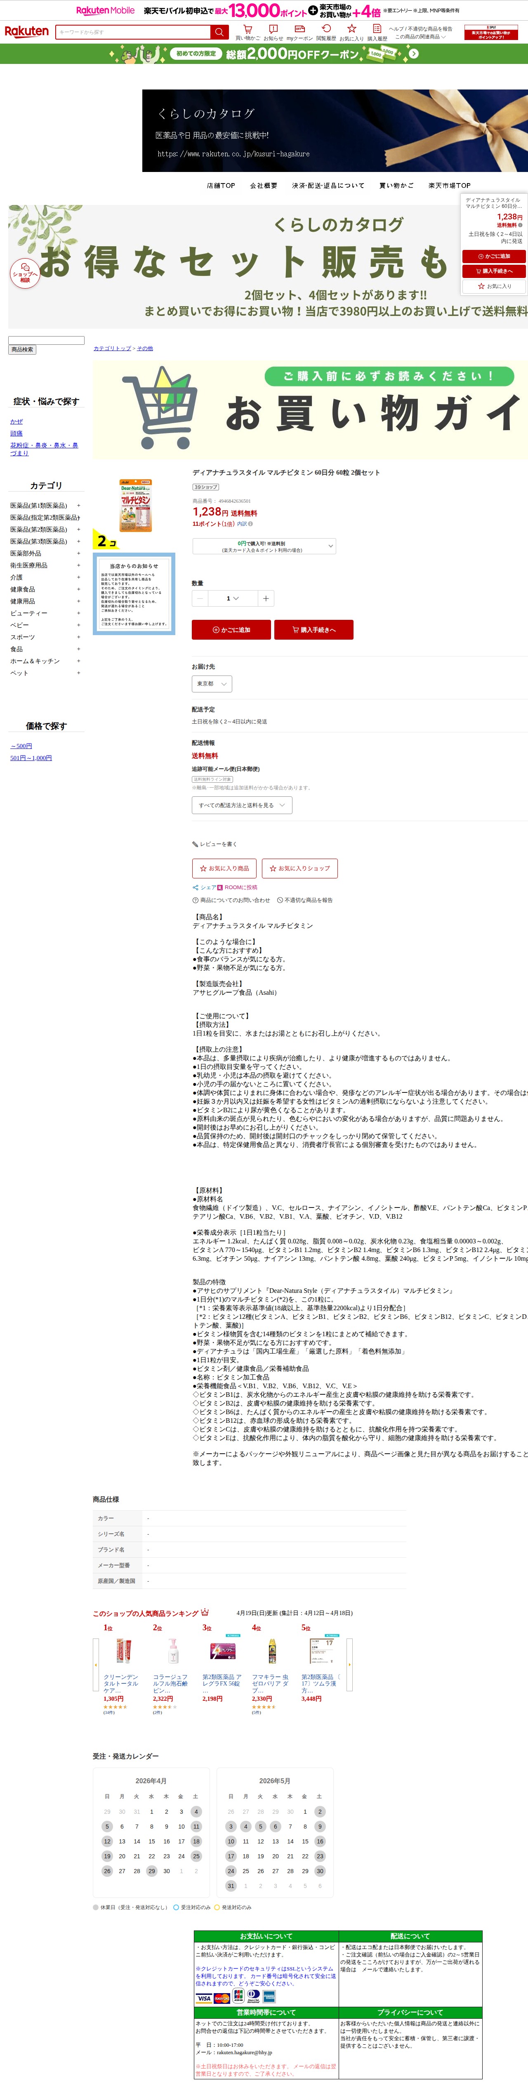Click the header keyword search field
Image resolution: width=528 pixels, height=2088 pixels.
134,32
